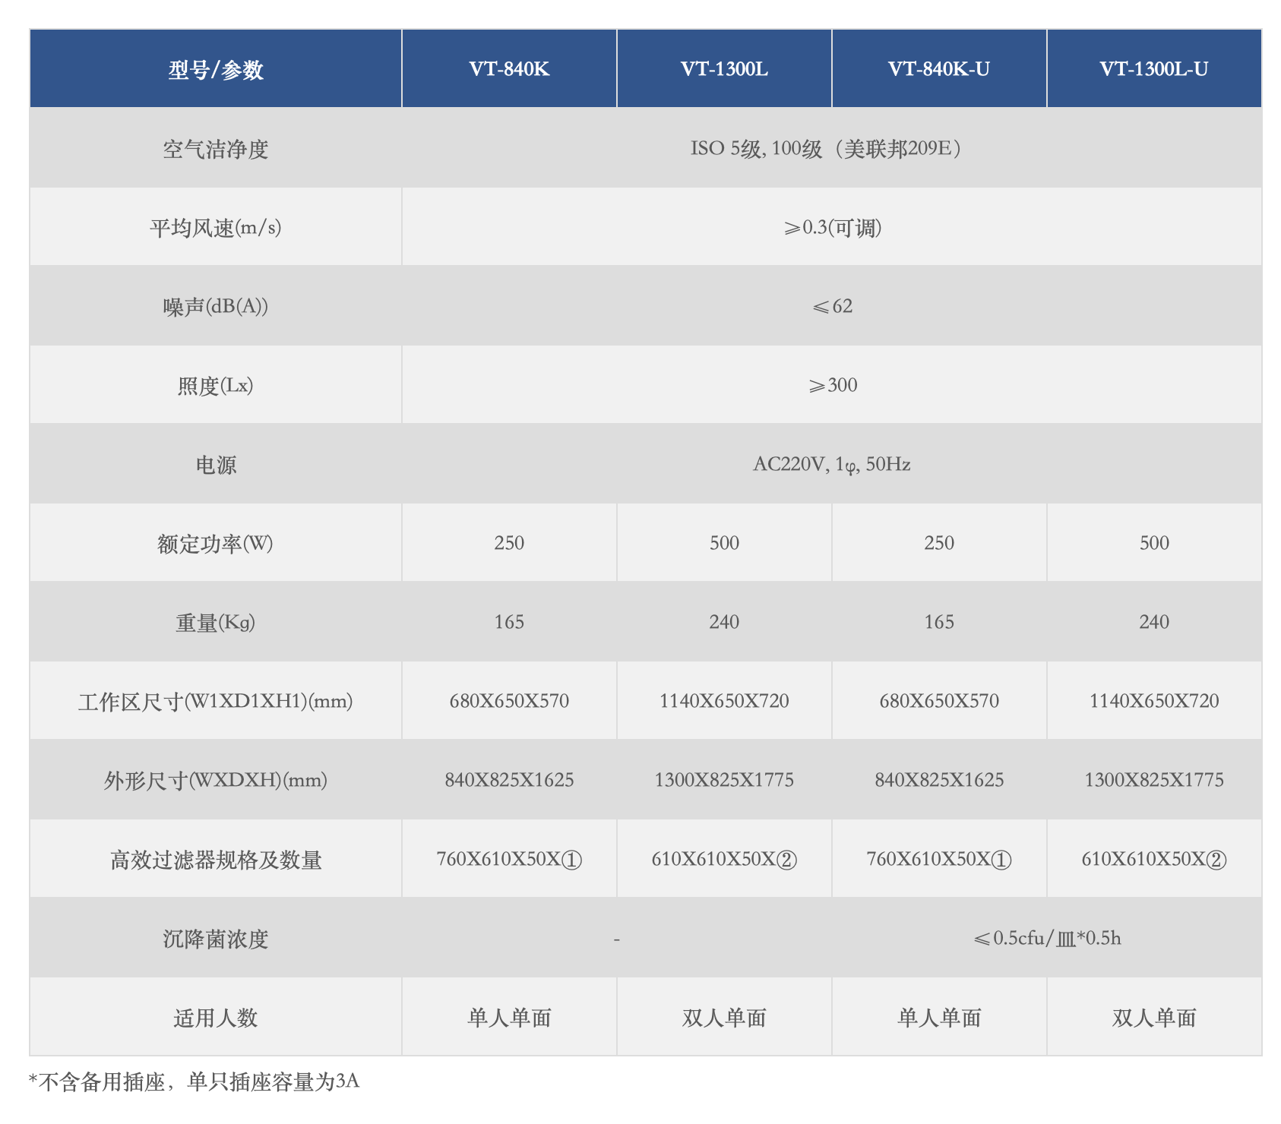Select the VT-840K column header

(x=508, y=68)
